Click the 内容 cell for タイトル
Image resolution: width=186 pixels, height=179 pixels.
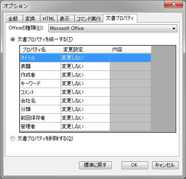click(130, 58)
